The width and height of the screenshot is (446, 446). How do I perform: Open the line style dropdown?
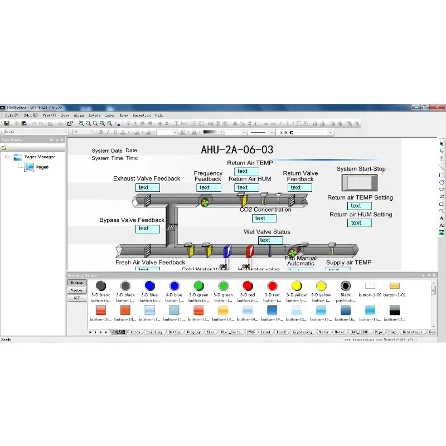point(272,132)
